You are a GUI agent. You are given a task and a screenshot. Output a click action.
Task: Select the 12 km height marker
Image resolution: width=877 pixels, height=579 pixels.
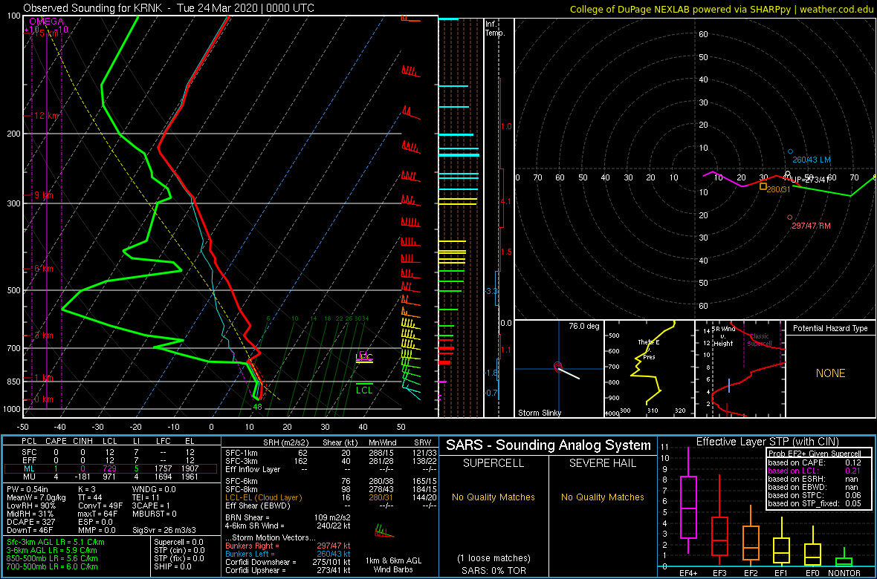tap(46, 115)
